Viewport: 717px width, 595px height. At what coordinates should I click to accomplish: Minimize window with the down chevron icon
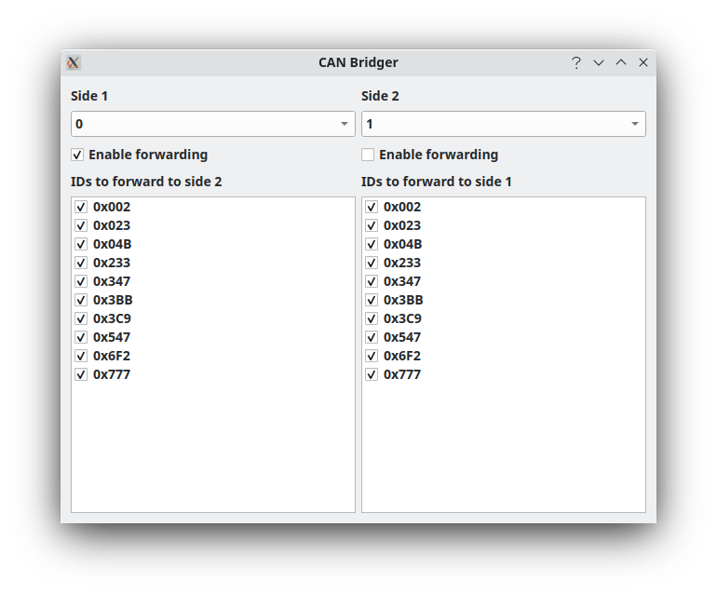pos(599,62)
